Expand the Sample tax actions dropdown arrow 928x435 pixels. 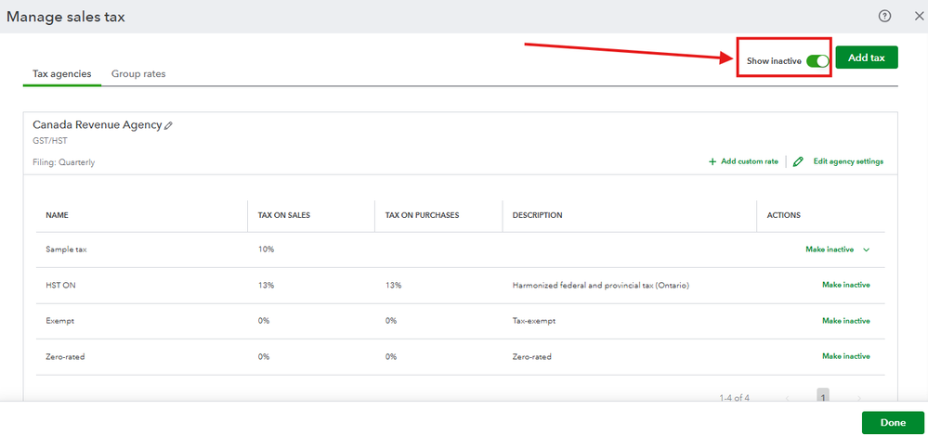(x=867, y=250)
